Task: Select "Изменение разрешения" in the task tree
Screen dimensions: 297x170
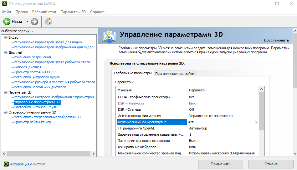Action: click(32, 57)
